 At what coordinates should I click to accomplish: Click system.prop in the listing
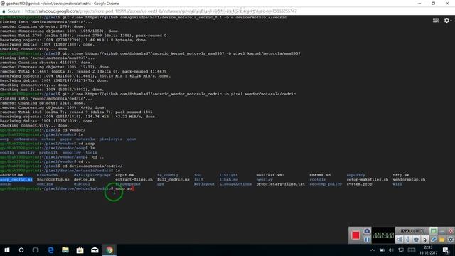[x=359, y=184]
